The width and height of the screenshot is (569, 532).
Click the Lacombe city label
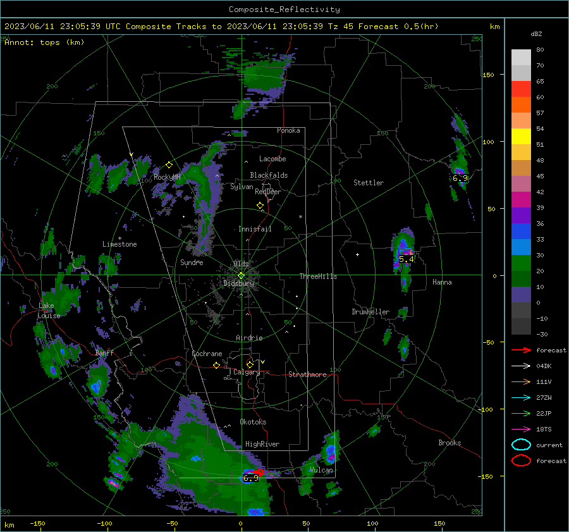[x=272, y=159]
